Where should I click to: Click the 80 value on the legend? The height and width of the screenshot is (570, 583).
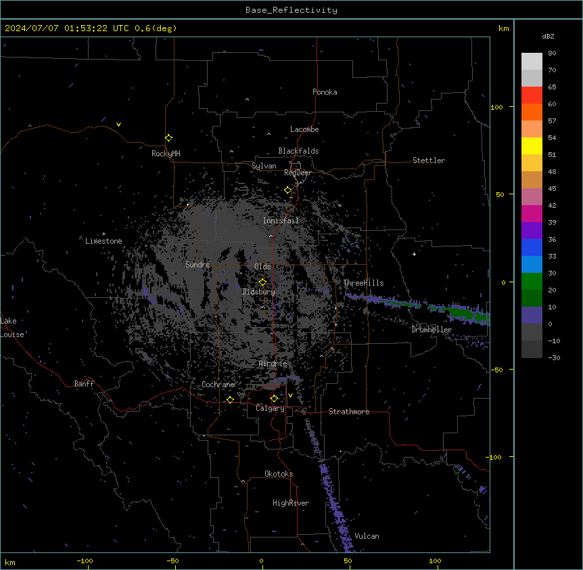coord(552,53)
